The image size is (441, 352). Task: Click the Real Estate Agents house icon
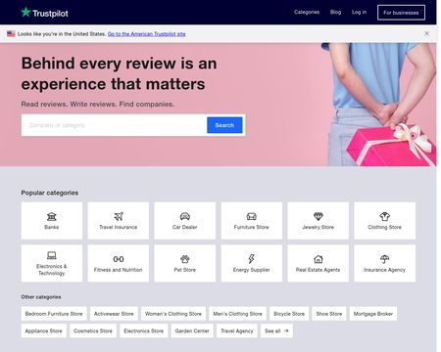pos(318,259)
